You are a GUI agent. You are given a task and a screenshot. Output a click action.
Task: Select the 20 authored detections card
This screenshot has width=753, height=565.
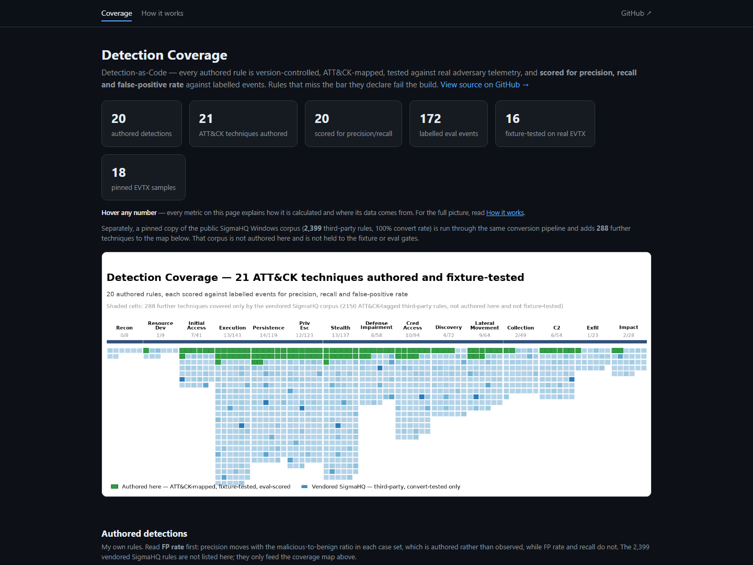(142, 123)
